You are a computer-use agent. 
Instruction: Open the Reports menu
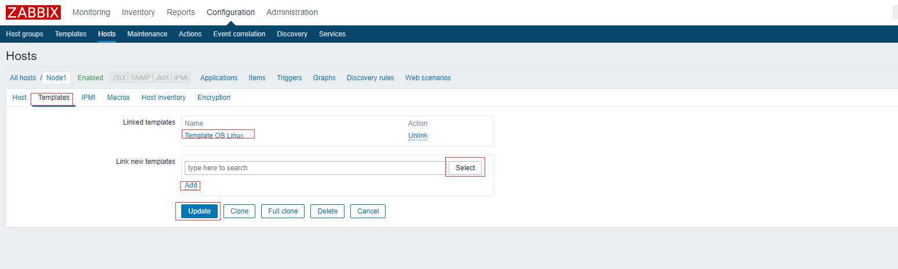pos(181,12)
